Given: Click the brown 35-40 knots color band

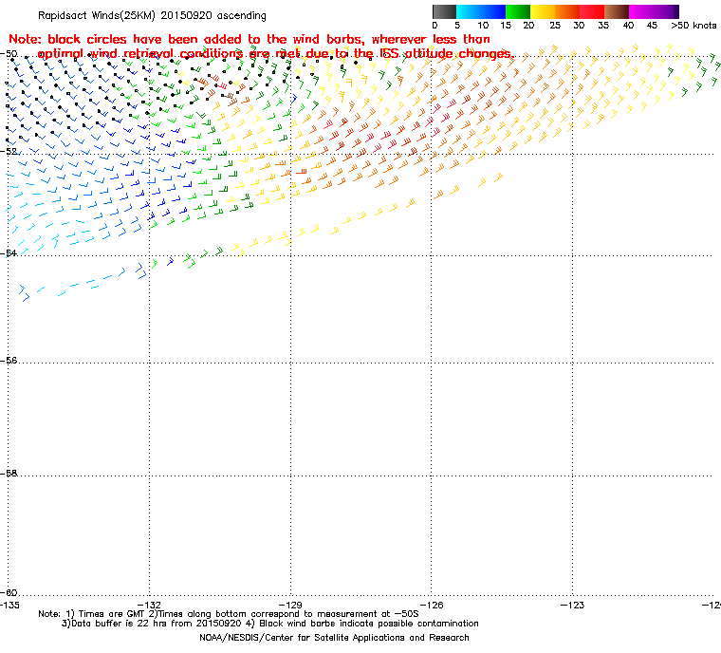Looking at the screenshot, I should [617, 11].
